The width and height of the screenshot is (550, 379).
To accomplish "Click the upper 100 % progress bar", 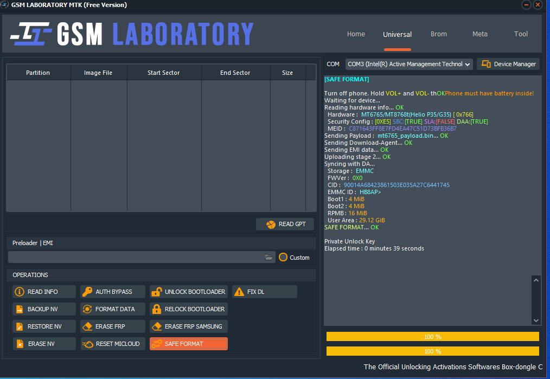I will (x=432, y=337).
